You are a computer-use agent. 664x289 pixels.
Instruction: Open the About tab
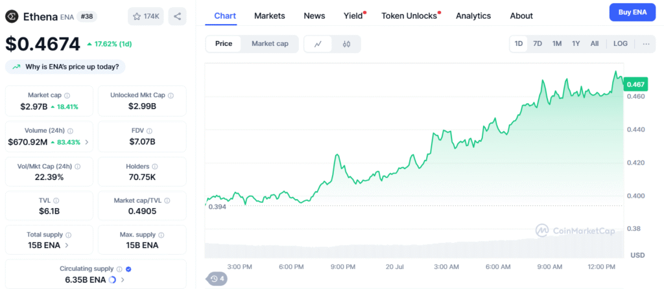tap(521, 16)
